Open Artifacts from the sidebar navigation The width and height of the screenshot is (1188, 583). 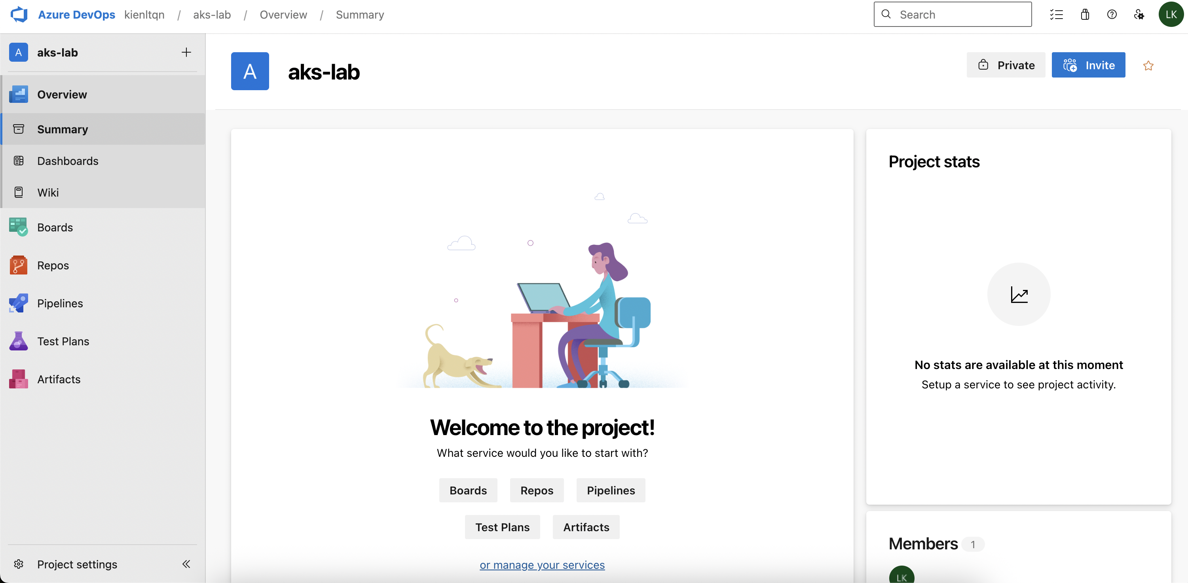click(x=103, y=379)
